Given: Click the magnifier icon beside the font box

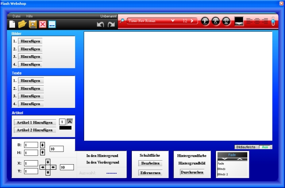Looking at the screenshot, I should [123, 21].
